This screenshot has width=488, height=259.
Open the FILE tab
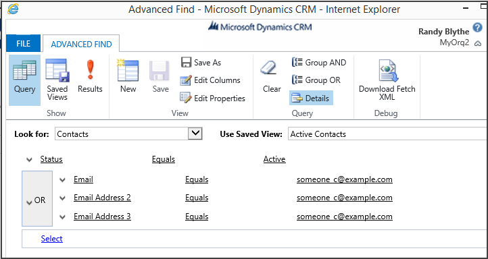[x=24, y=44]
